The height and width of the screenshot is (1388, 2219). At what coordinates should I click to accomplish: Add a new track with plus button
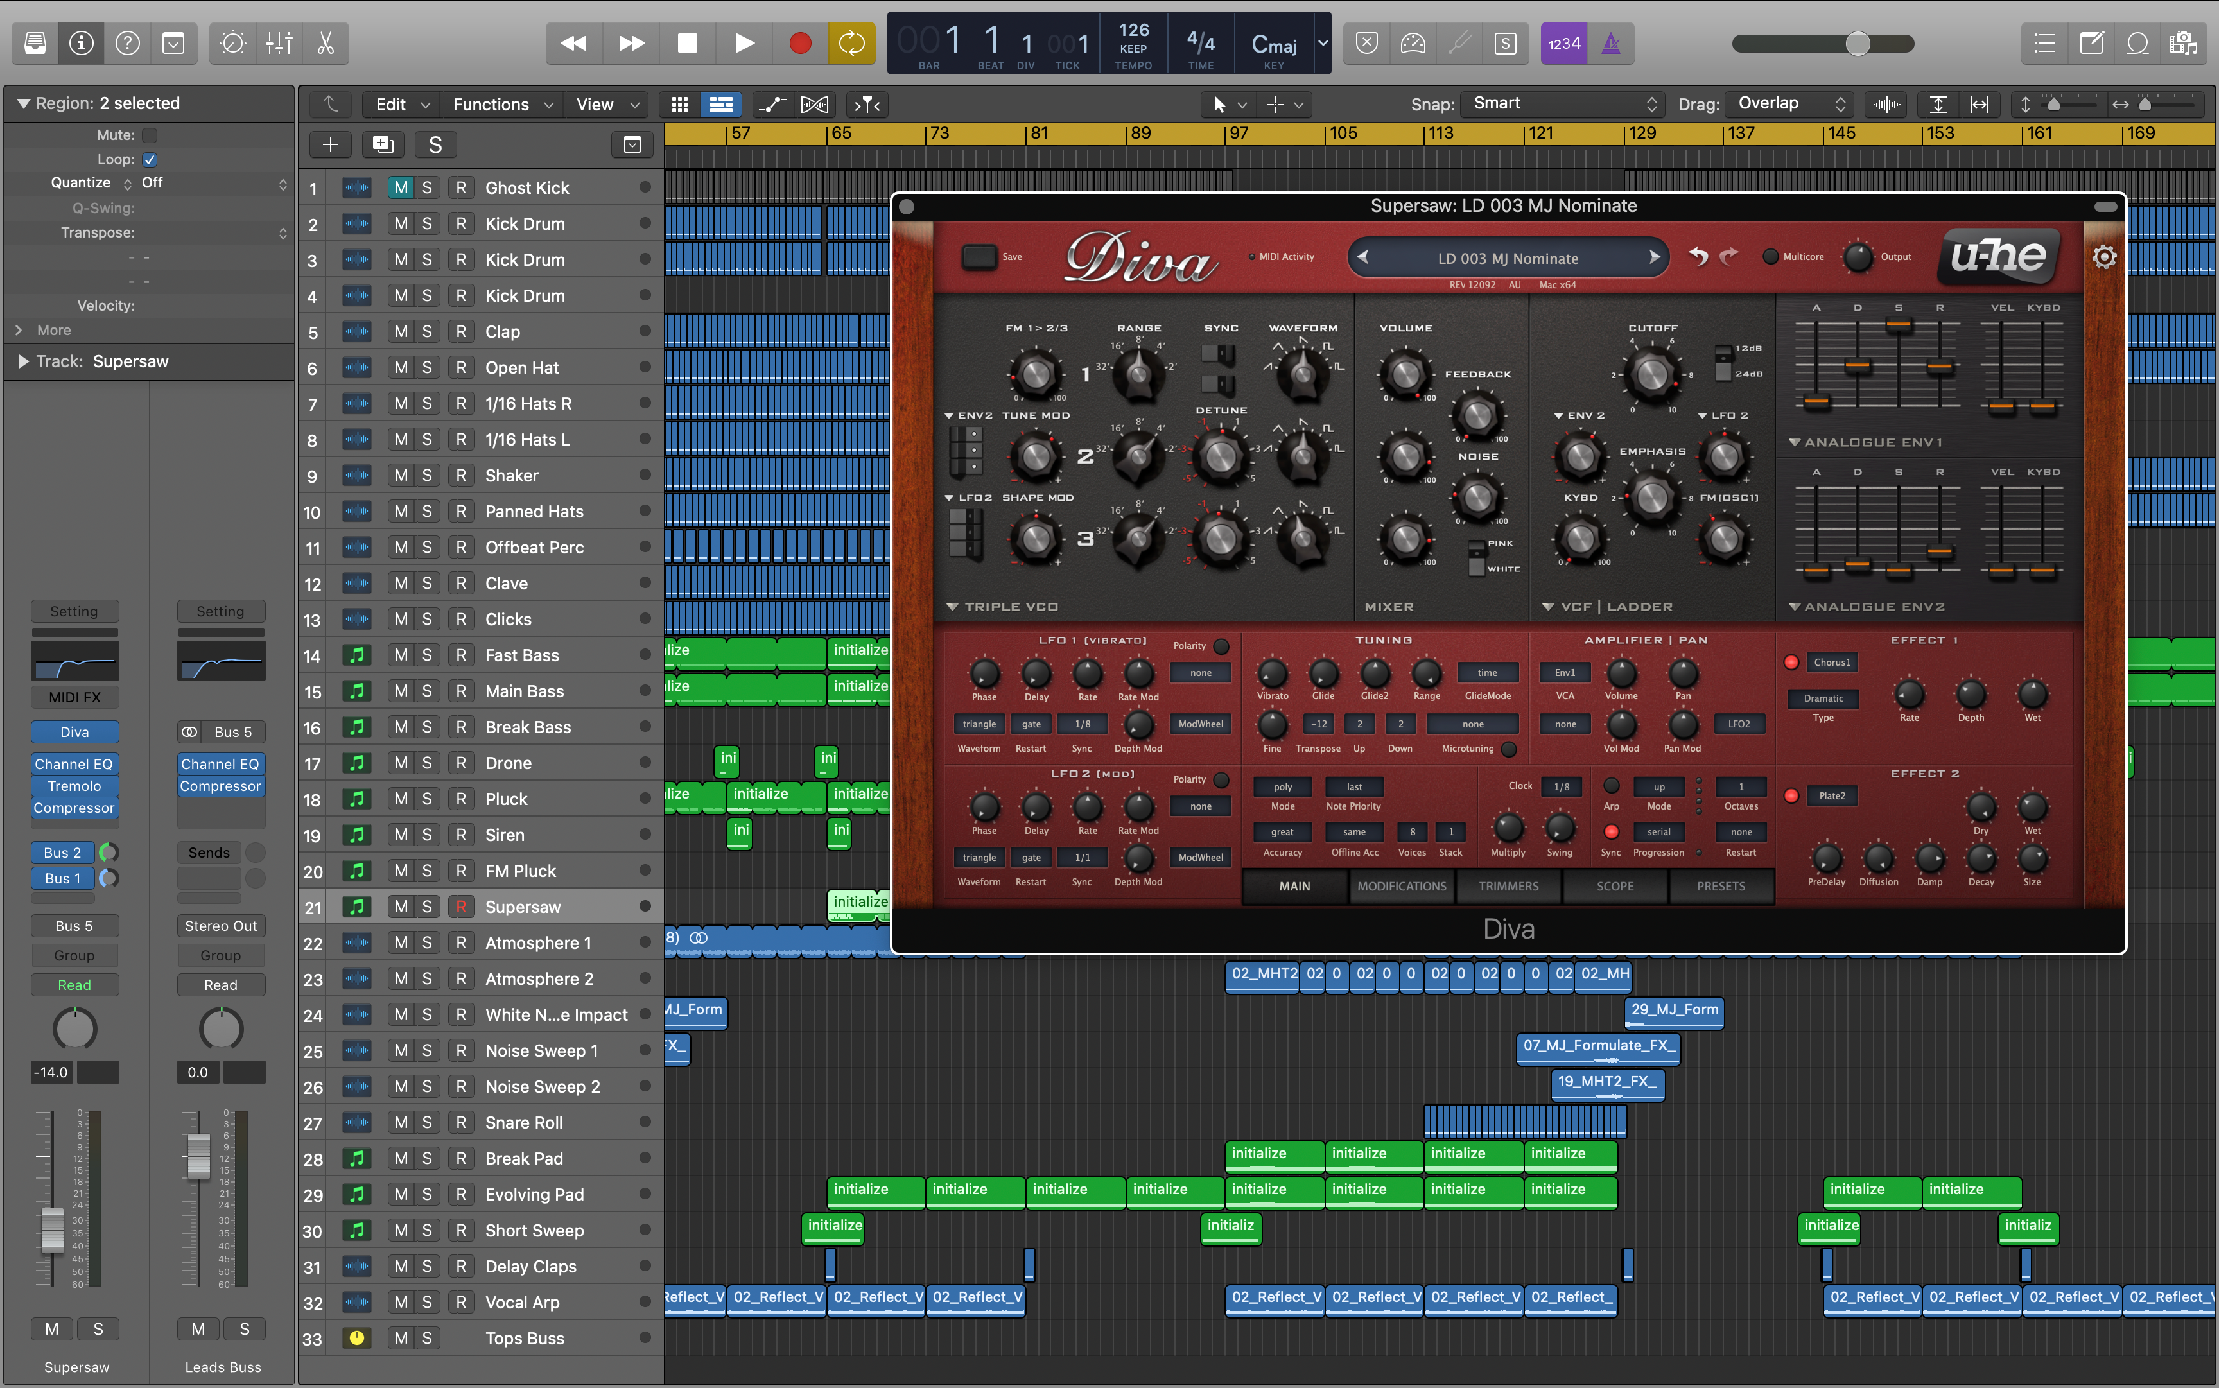pyautogui.click(x=331, y=145)
